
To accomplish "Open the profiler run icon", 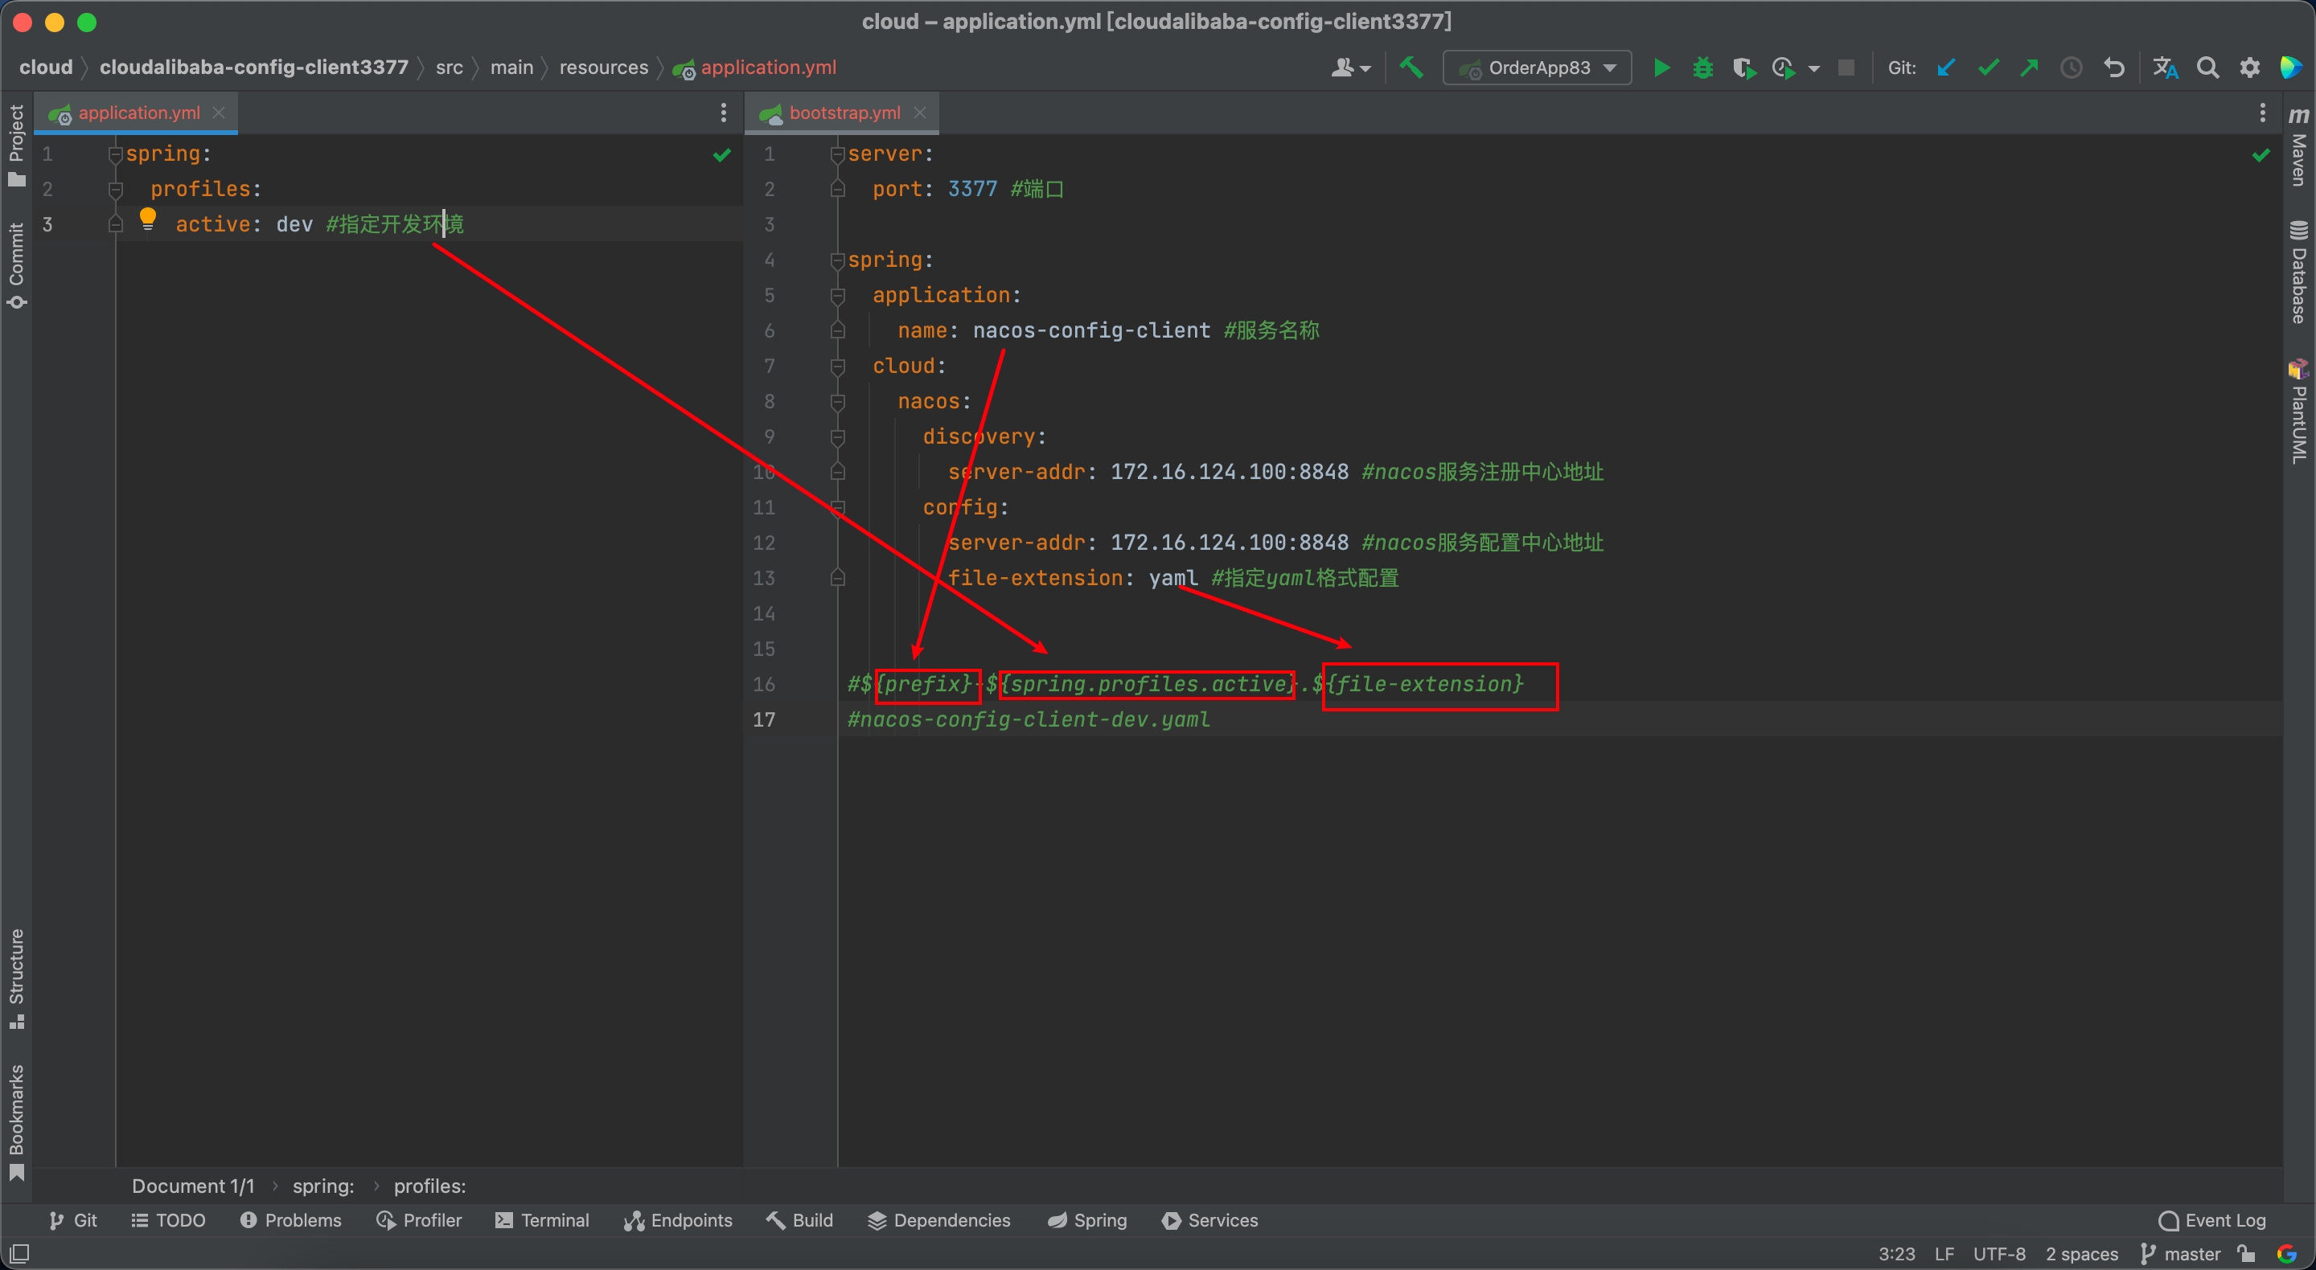I will pyautogui.click(x=1784, y=68).
